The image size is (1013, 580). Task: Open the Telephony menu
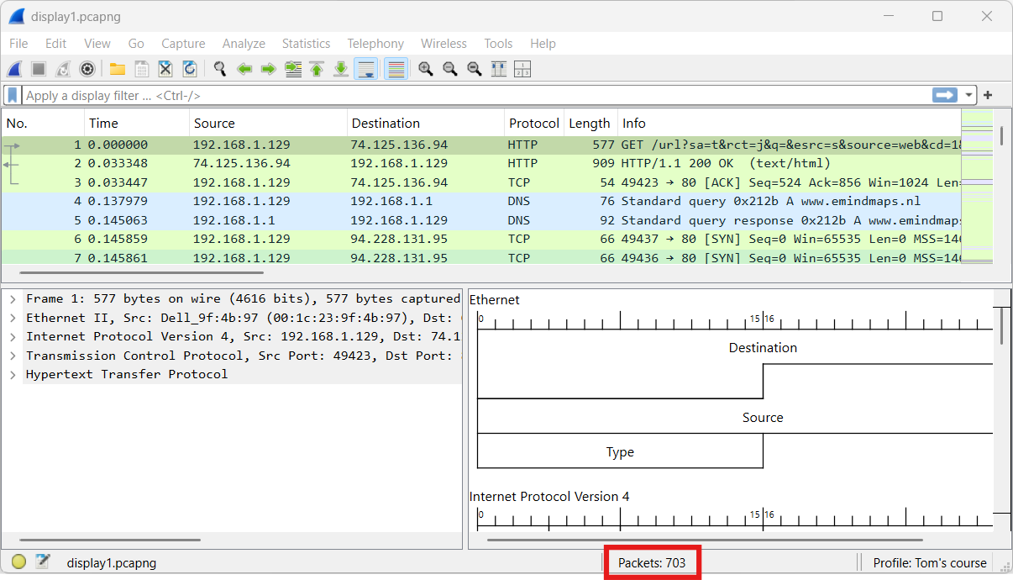tap(375, 44)
